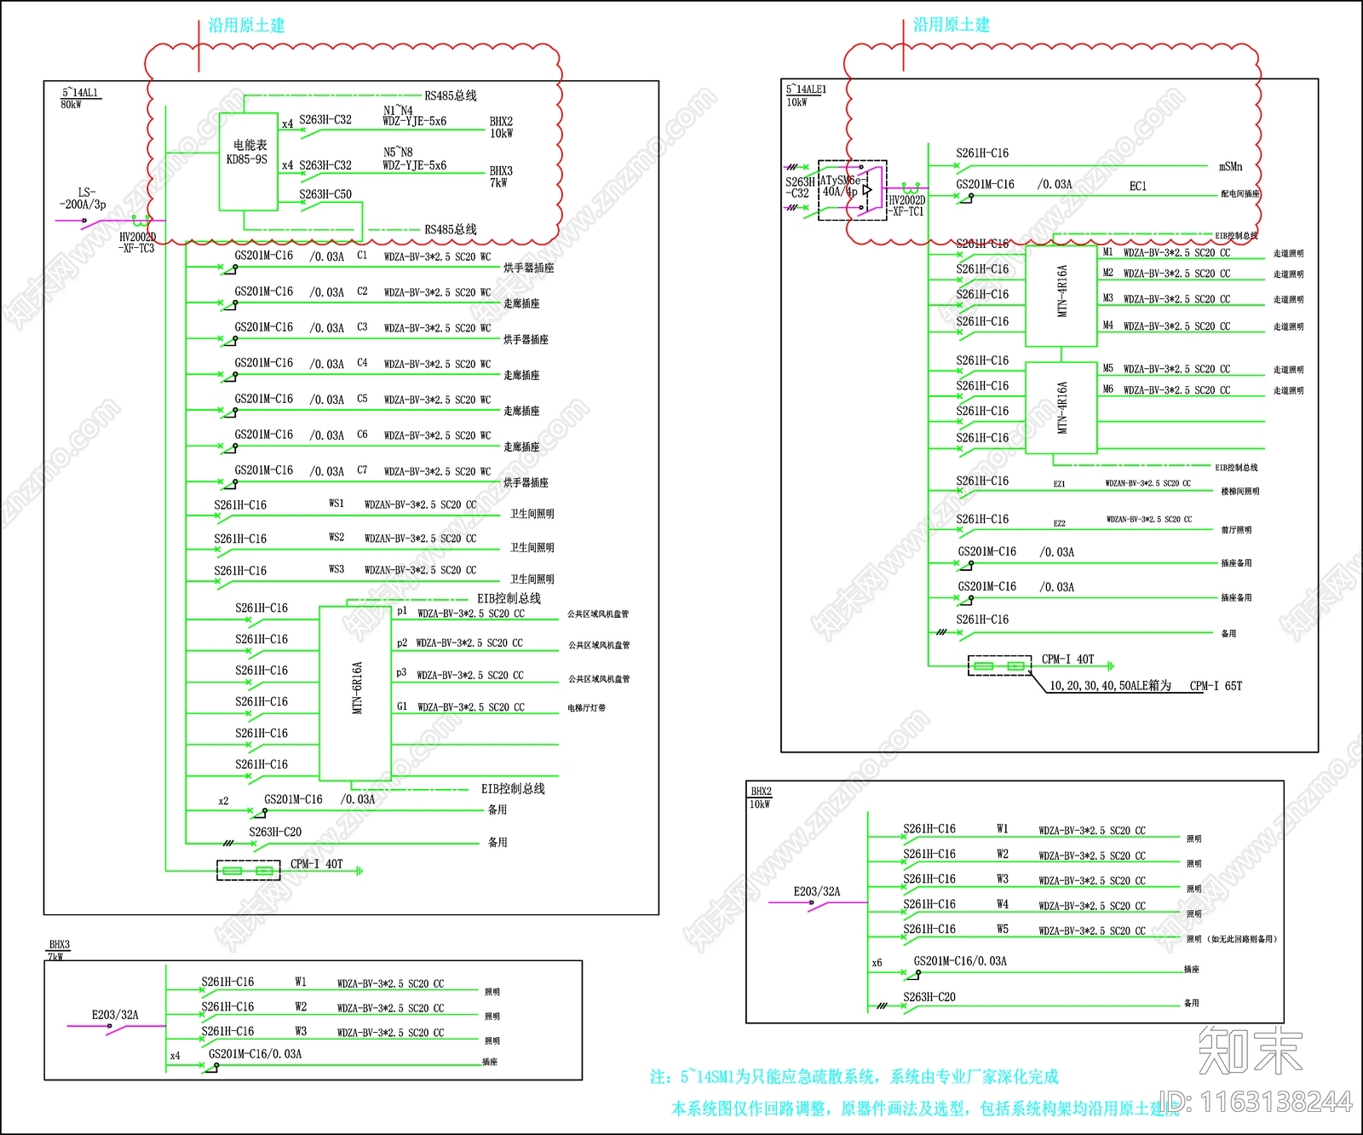Click the ATySM6e 40A/4p transfer switch
Screen dimensions: 1363x1135
coord(852,190)
